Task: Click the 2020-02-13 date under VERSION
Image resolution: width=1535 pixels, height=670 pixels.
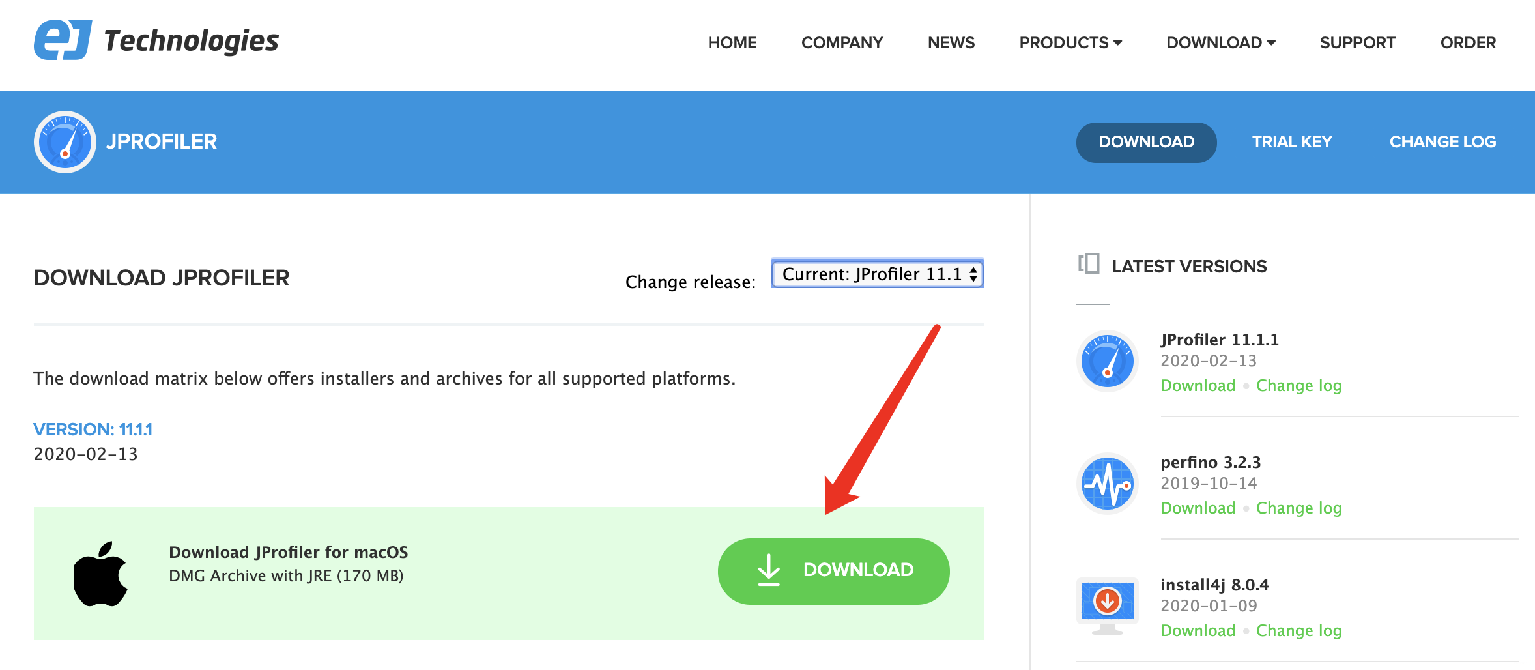Action: (85, 454)
